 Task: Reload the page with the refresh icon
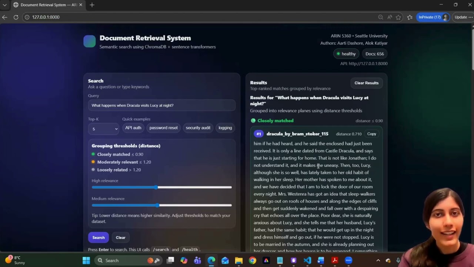[x=16, y=17]
